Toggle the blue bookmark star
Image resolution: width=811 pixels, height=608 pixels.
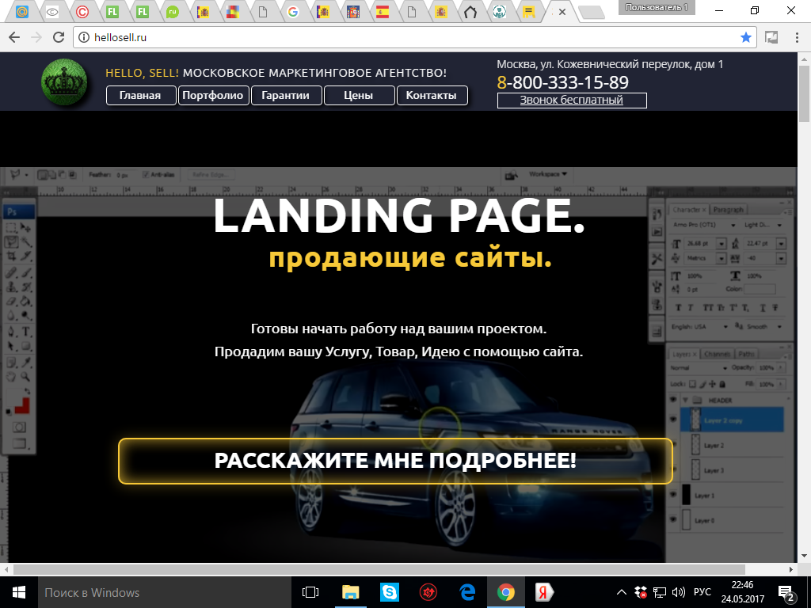(x=746, y=37)
